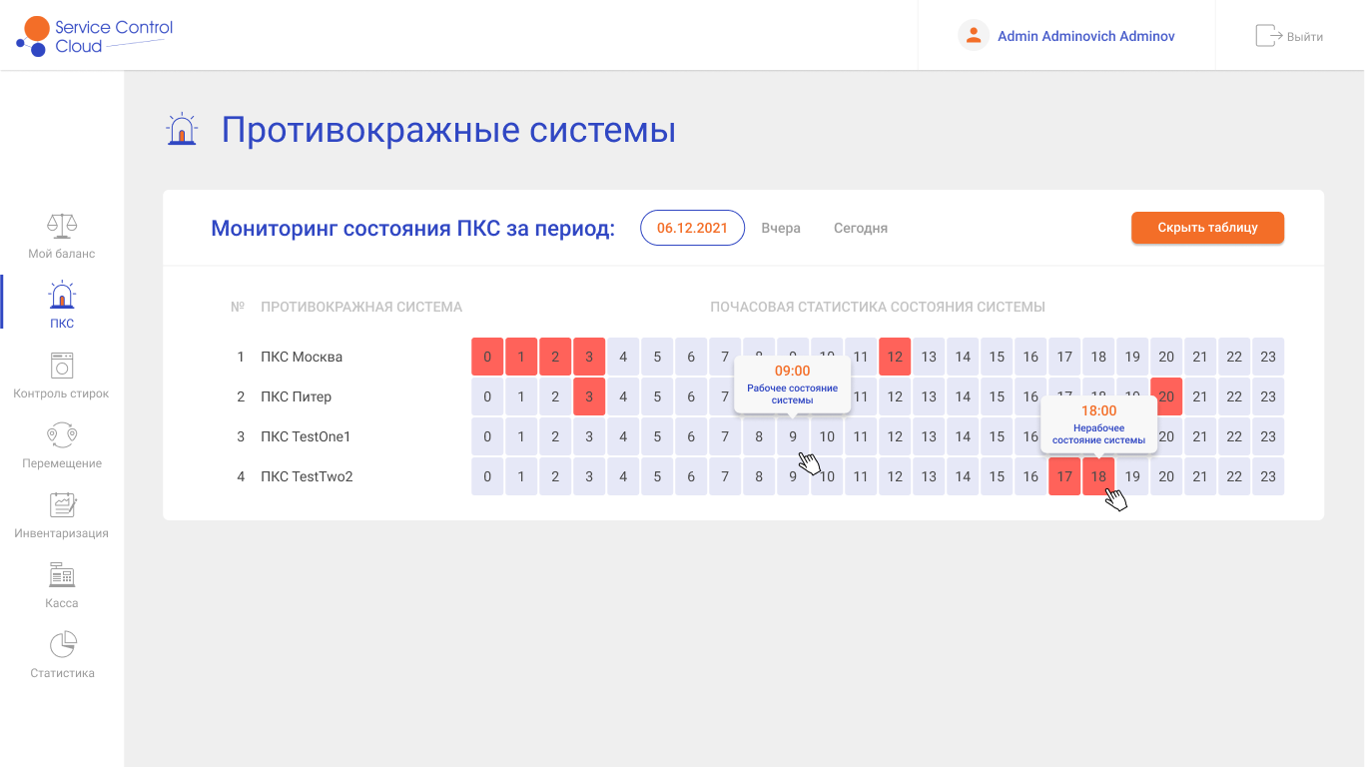Click the Скрыть таблицу button
Screen dimensions: 1365x767
[x=1207, y=228]
